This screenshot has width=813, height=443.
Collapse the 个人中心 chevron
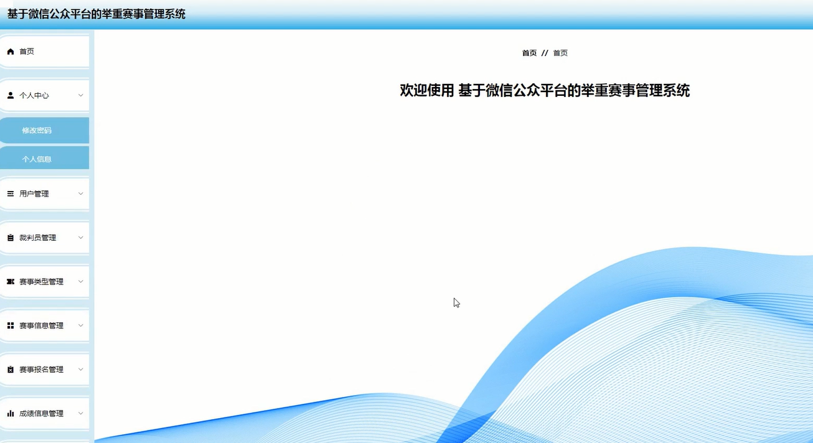coord(81,96)
